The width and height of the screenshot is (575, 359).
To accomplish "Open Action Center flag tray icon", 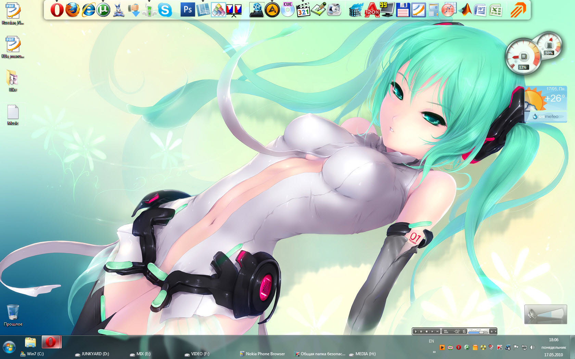I will click(x=516, y=347).
